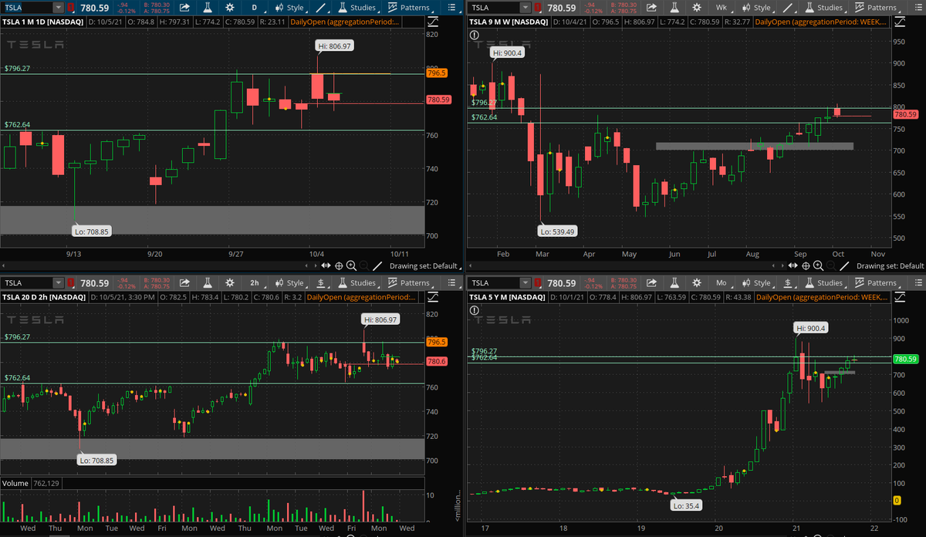Click red alert icon beside weekly chart symbol
The width and height of the screenshot is (926, 537).
[538, 7]
